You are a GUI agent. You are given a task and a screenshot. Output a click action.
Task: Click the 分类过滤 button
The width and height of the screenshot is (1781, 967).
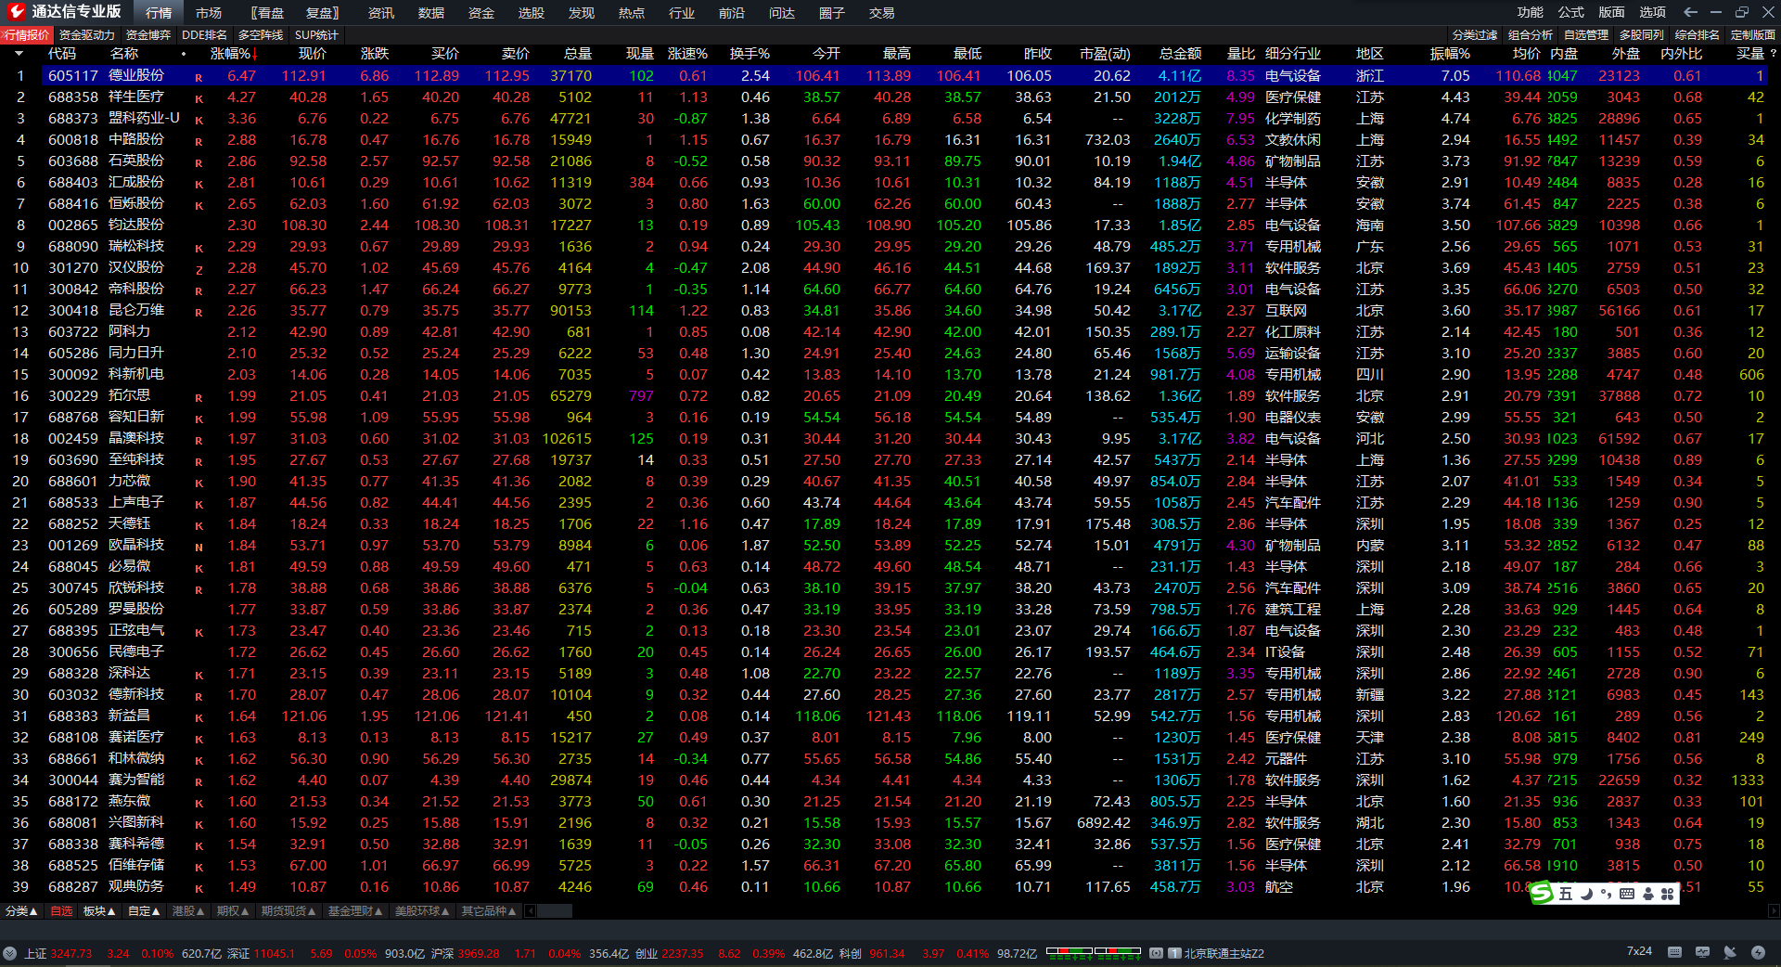point(1475,35)
